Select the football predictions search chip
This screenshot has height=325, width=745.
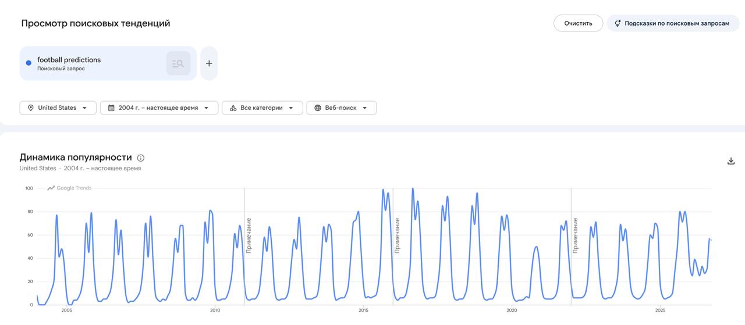click(108, 63)
